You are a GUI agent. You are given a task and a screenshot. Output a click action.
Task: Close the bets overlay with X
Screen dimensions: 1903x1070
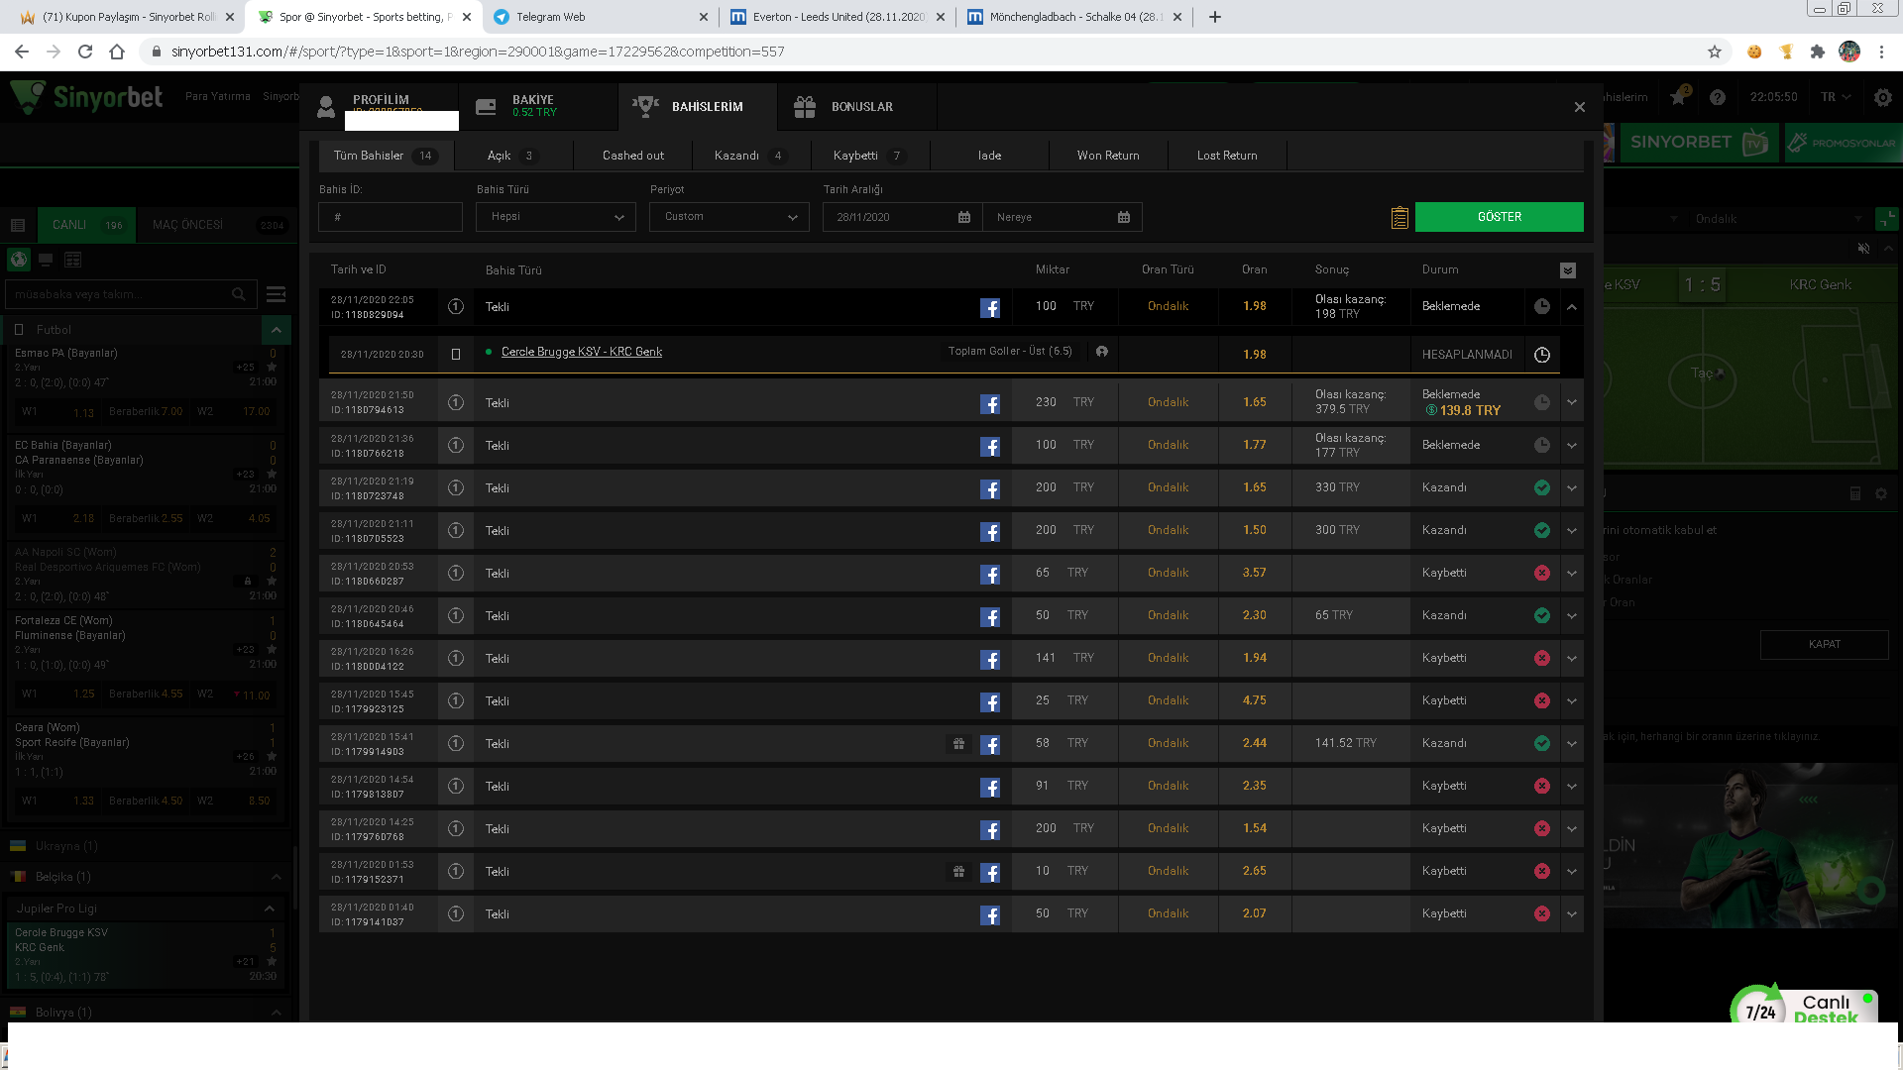pos(1580,107)
